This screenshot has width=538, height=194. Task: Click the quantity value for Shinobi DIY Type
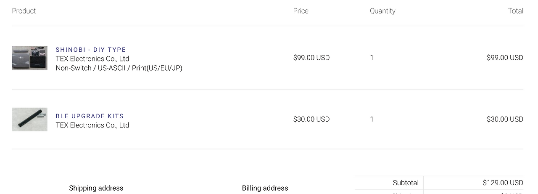click(x=372, y=58)
